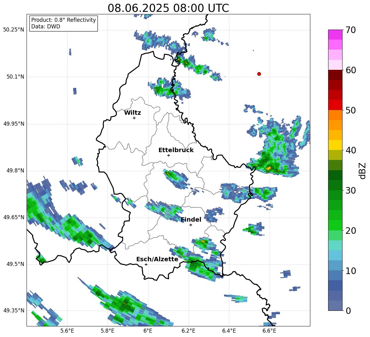This screenshot has height=337, width=370.
Task: Click the yellow colorbar segment at 40 dBZ
Action: coord(335,145)
